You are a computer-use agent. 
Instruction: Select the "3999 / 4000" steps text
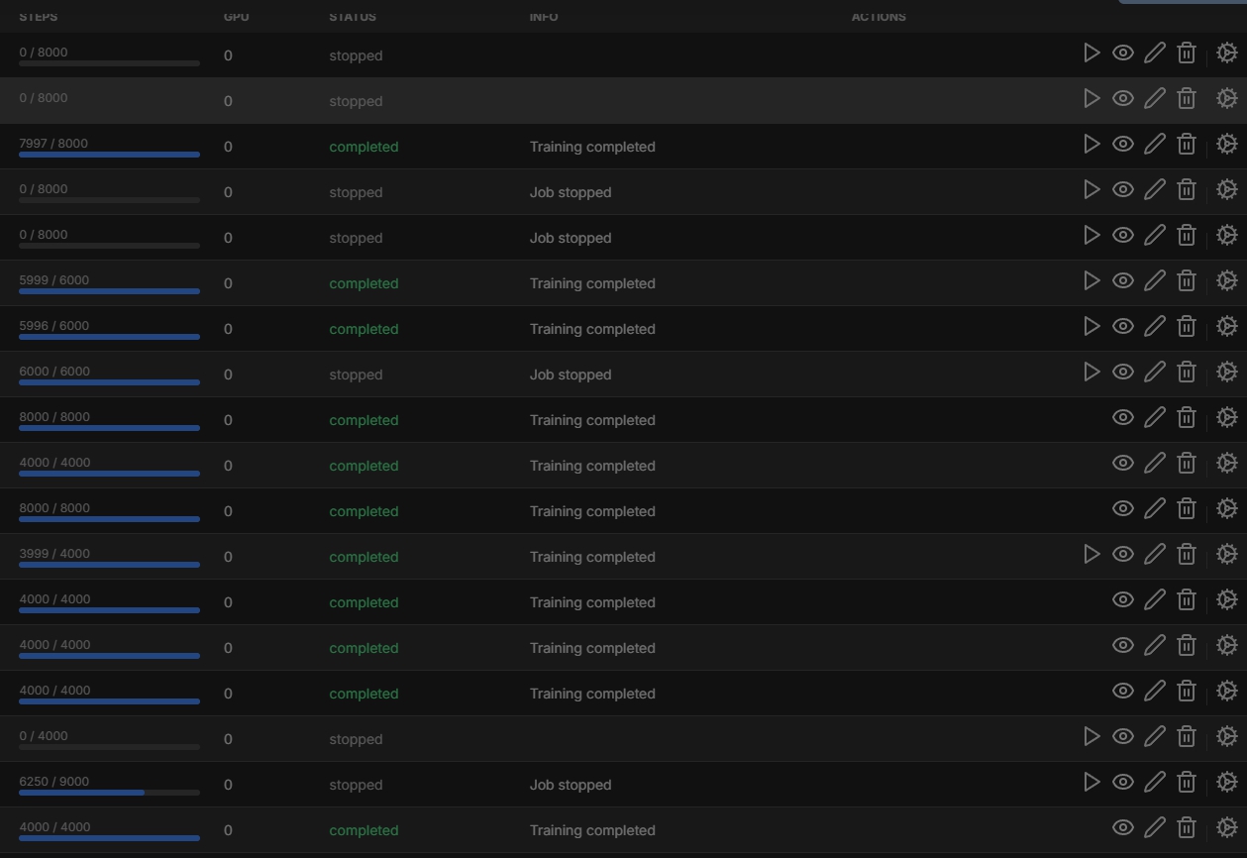click(x=54, y=553)
